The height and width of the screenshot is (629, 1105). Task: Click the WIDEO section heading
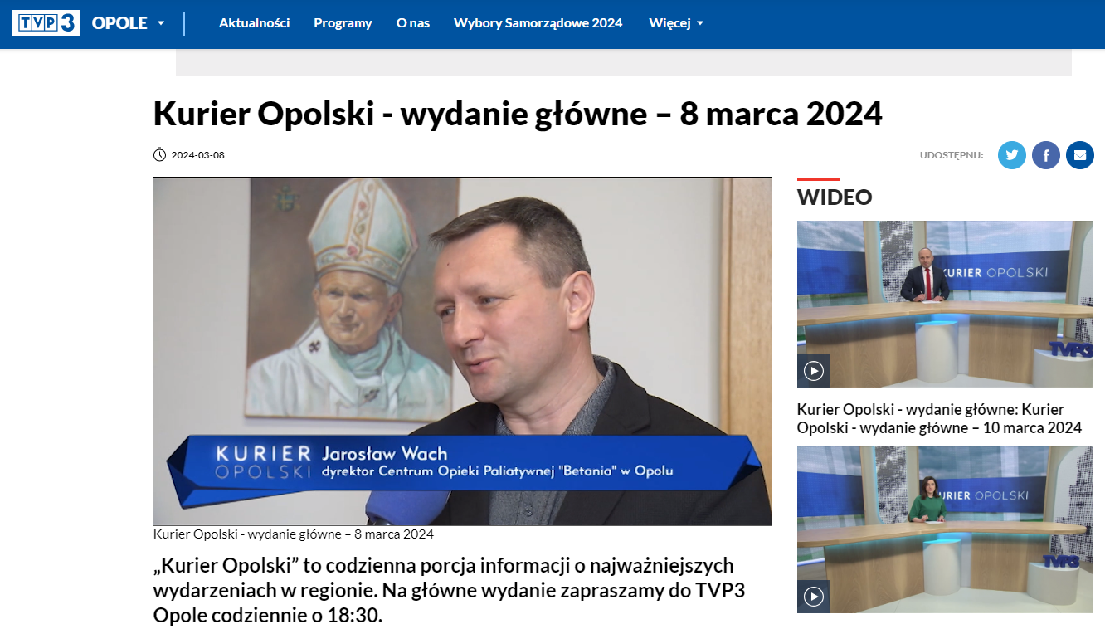pyautogui.click(x=835, y=197)
